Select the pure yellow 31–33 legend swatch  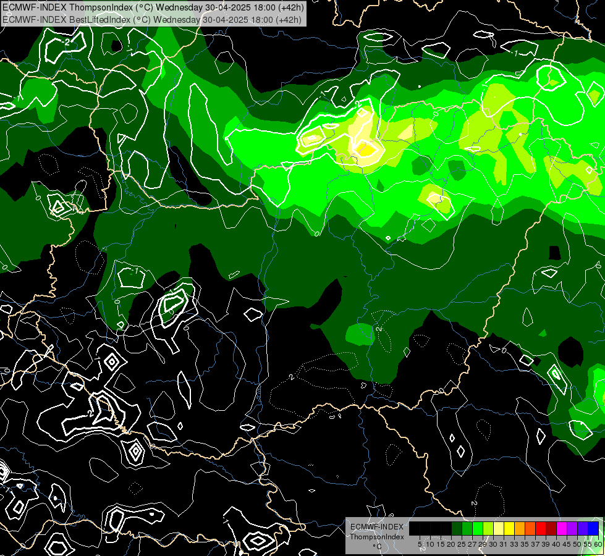(509, 529)
